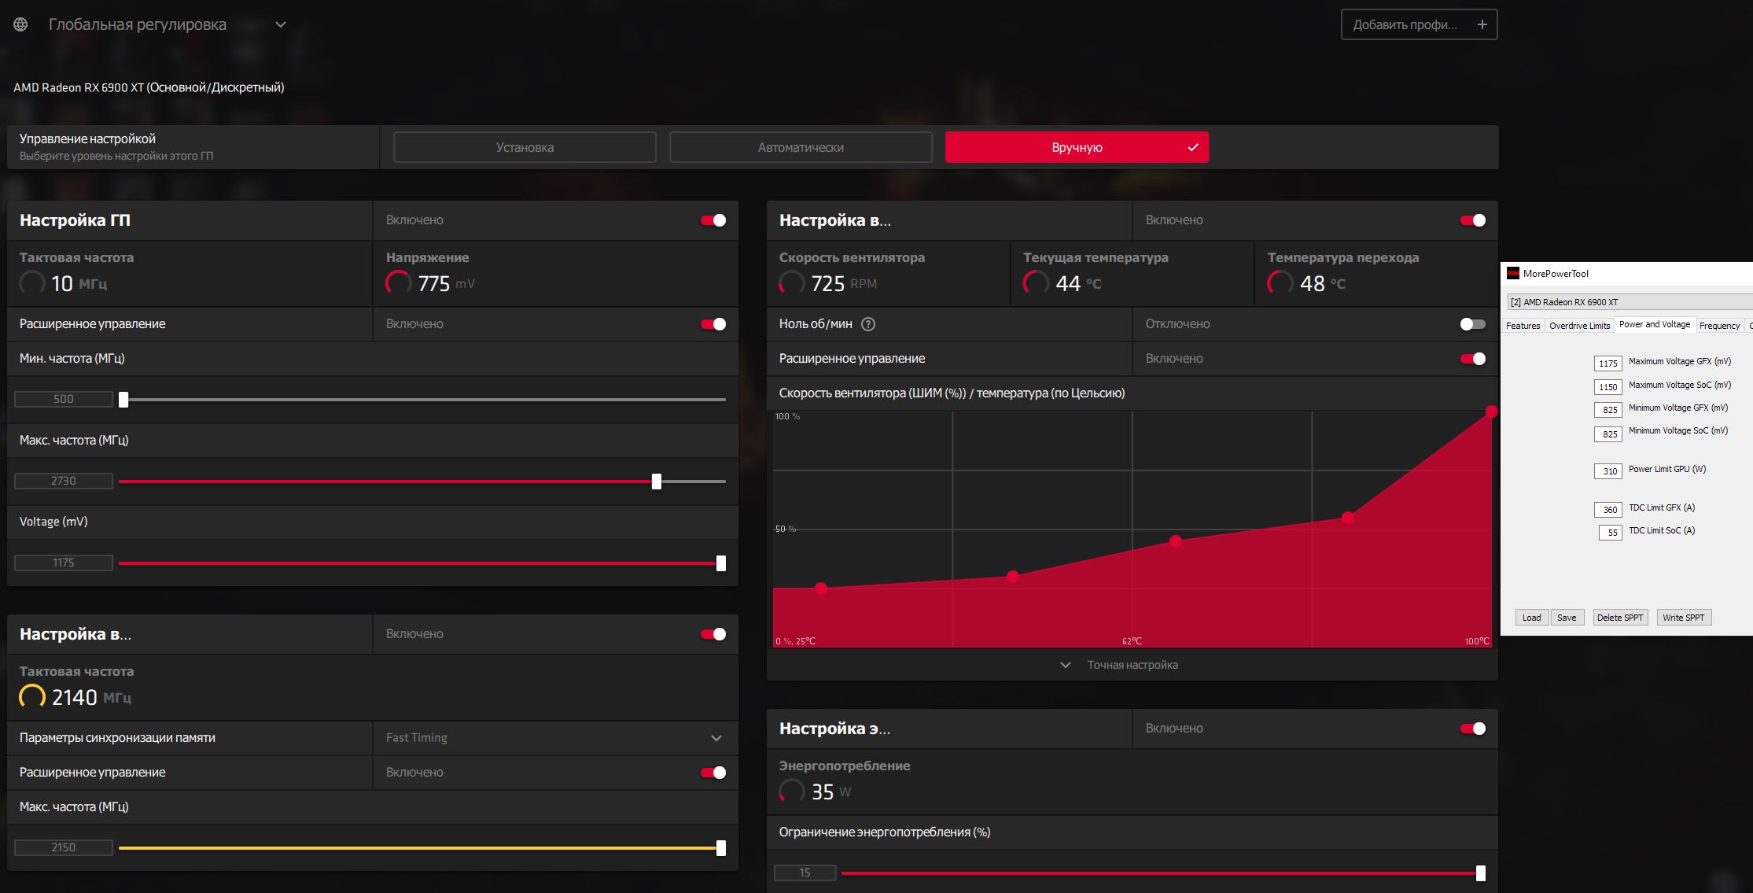Open the Глобальная регулировка dropdown chevron
This screenshot has height=893, width=1753.
click(x=281, y=24)
